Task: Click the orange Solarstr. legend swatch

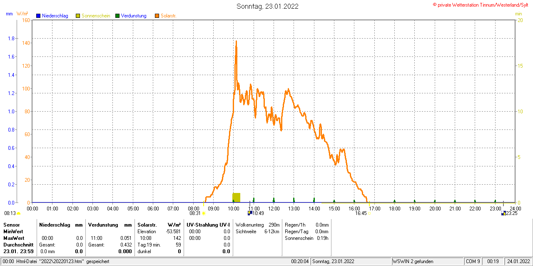Action: coord(157,16)
